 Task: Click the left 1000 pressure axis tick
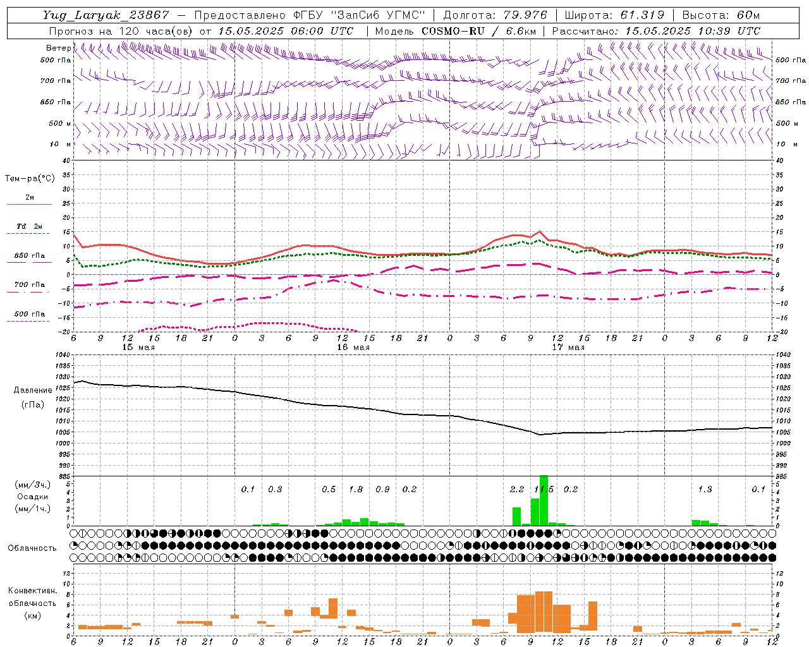click(63, 444)
